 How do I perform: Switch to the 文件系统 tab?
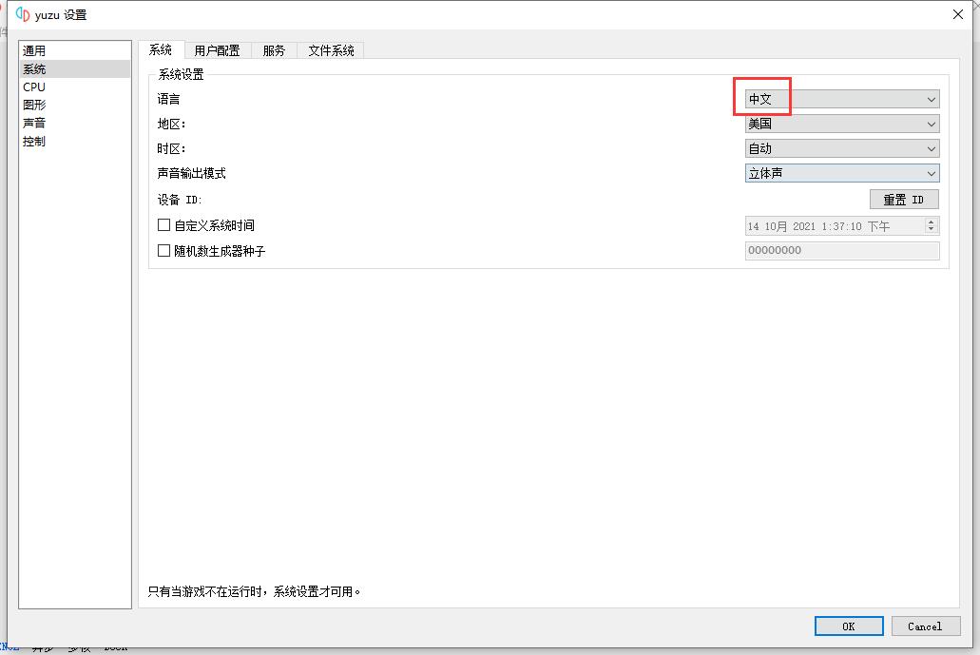point(331,50)
